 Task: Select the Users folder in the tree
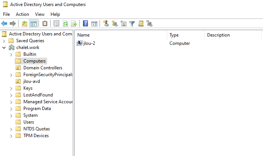point(29,122)
